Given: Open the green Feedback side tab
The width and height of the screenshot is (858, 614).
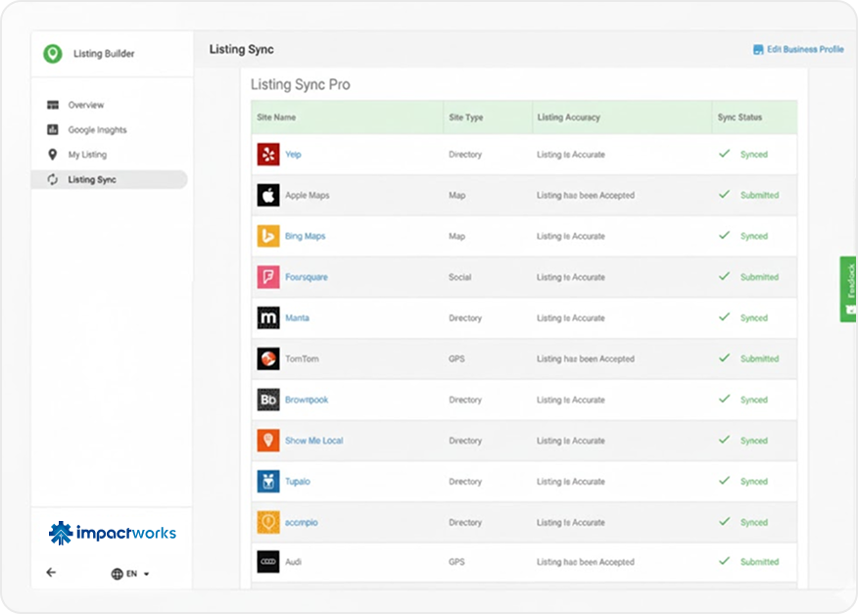Looking at the screenshot, I should (x=848, y=289).
